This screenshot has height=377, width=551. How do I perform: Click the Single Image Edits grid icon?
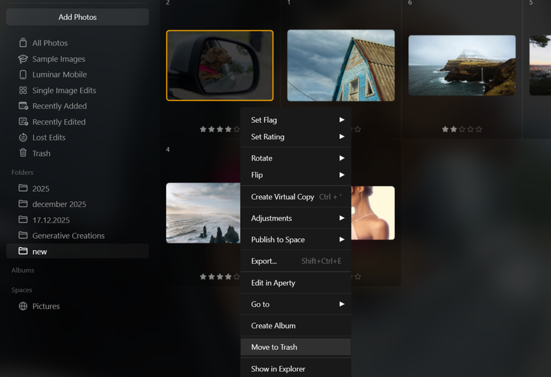point(23,91)
